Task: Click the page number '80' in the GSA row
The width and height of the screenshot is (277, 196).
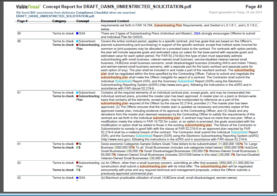Action: tap(19, 33)
